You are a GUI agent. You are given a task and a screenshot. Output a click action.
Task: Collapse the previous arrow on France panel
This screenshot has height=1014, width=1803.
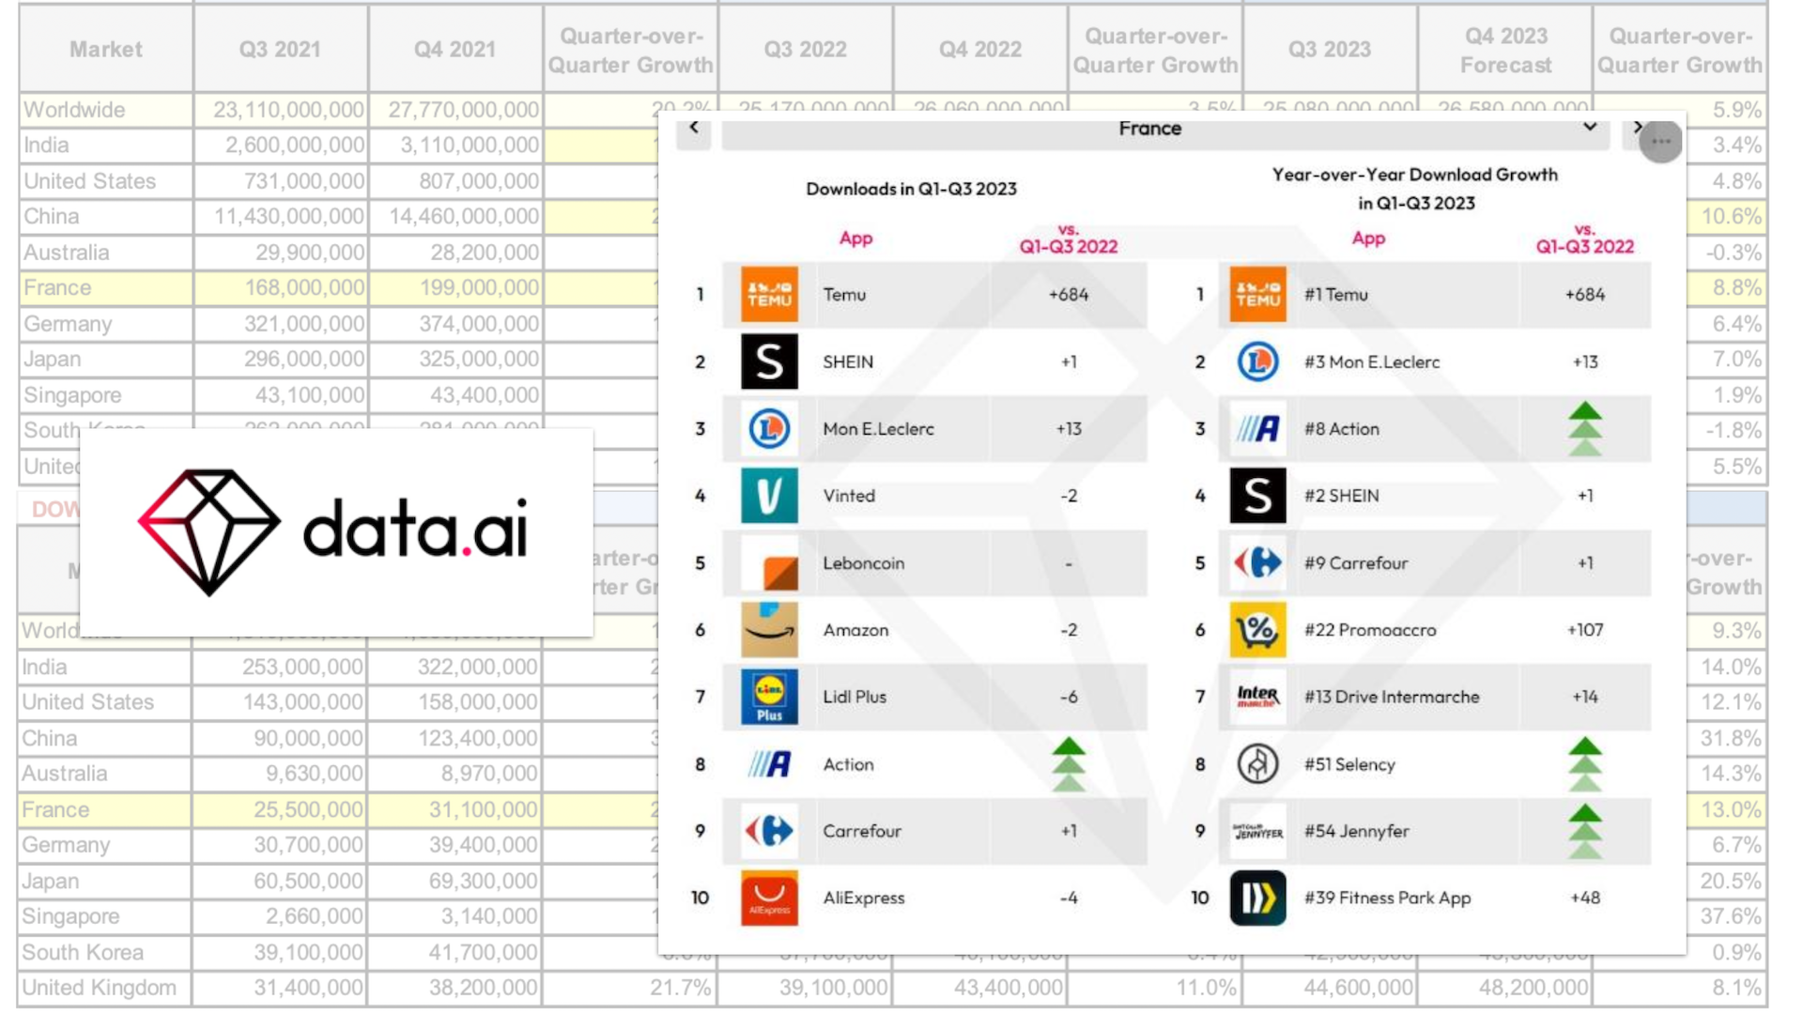point(693,128)
